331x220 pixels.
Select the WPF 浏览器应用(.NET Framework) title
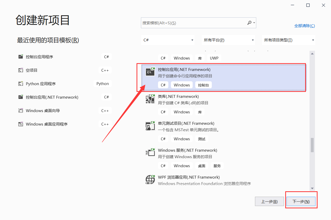click(189, 177)
